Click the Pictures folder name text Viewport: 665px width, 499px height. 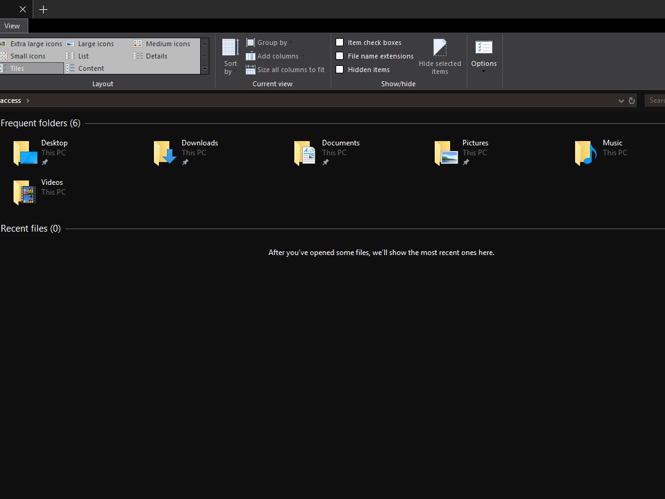475,143
